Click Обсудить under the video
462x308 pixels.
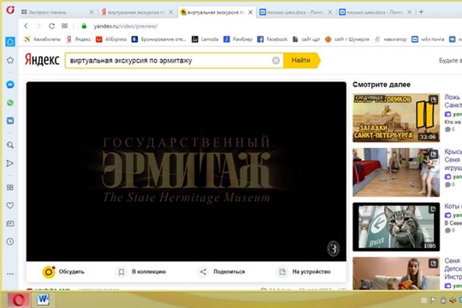point(63,272)
